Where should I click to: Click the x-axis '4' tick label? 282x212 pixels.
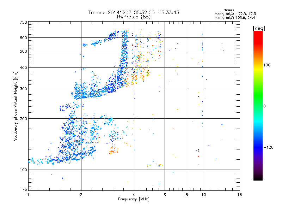pos(134,195)
